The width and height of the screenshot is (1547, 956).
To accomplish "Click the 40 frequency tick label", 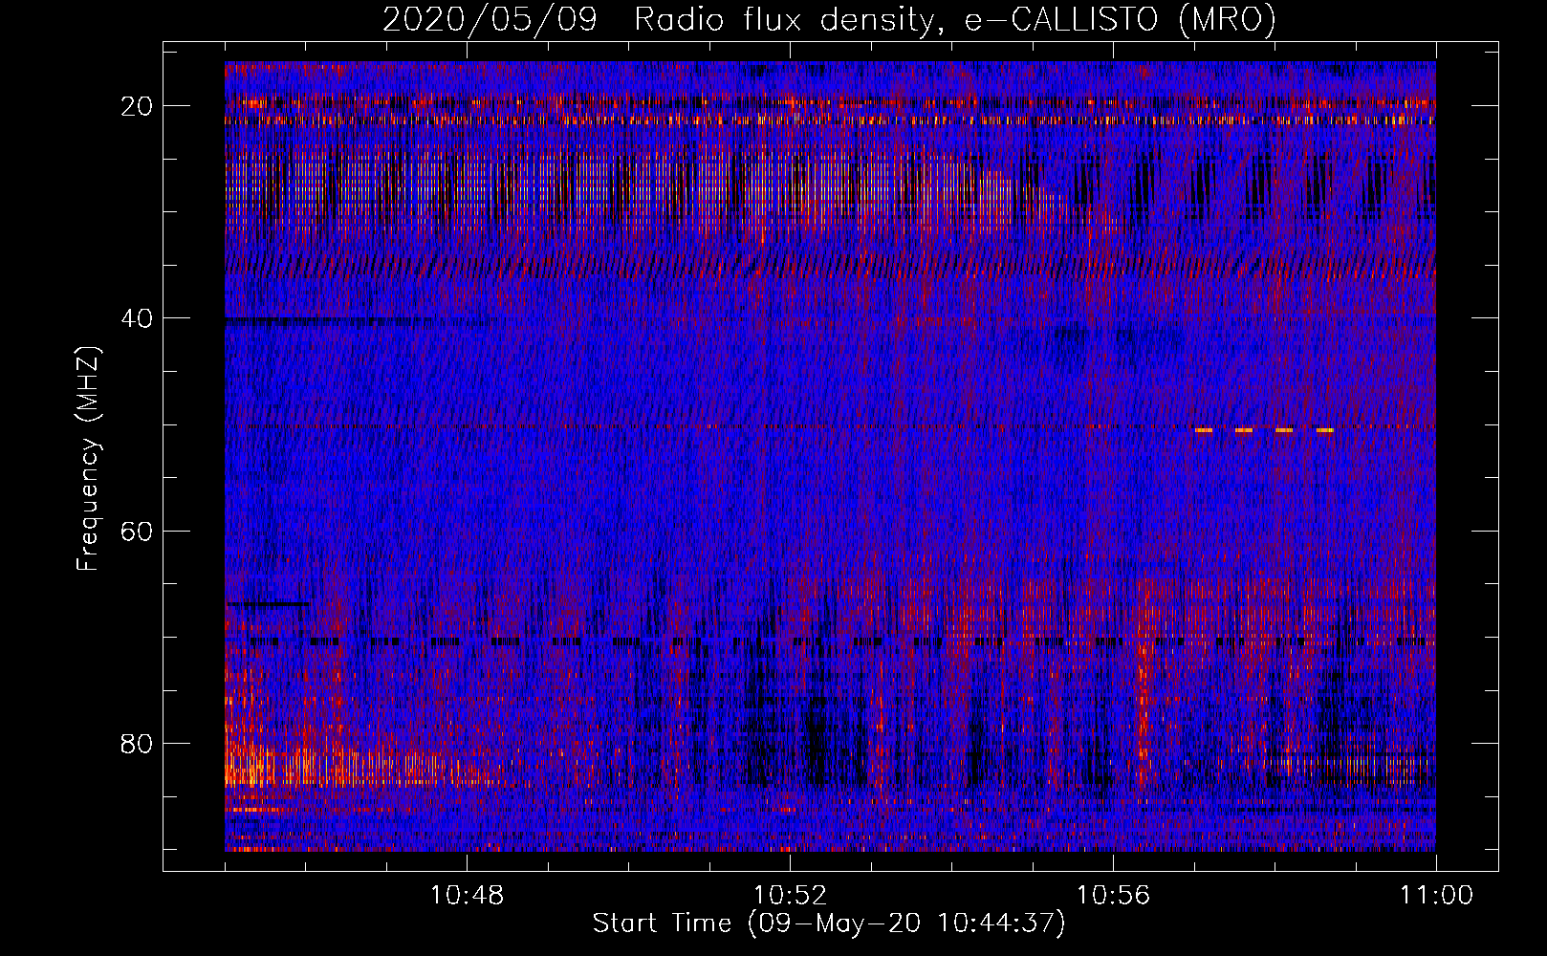I will coord(138,318).
